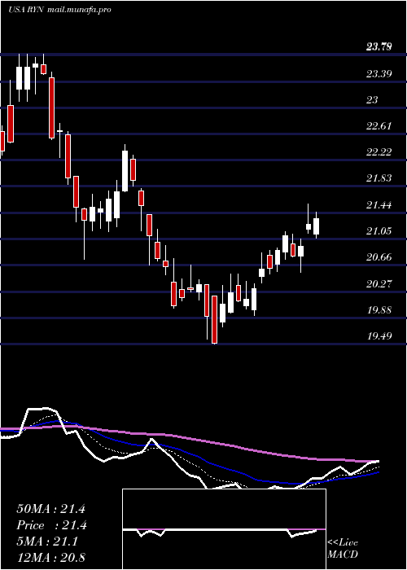This screenshot has width=407, height=570.
Task: Select the 21.44 price axis label
Action: pos(379,205)
